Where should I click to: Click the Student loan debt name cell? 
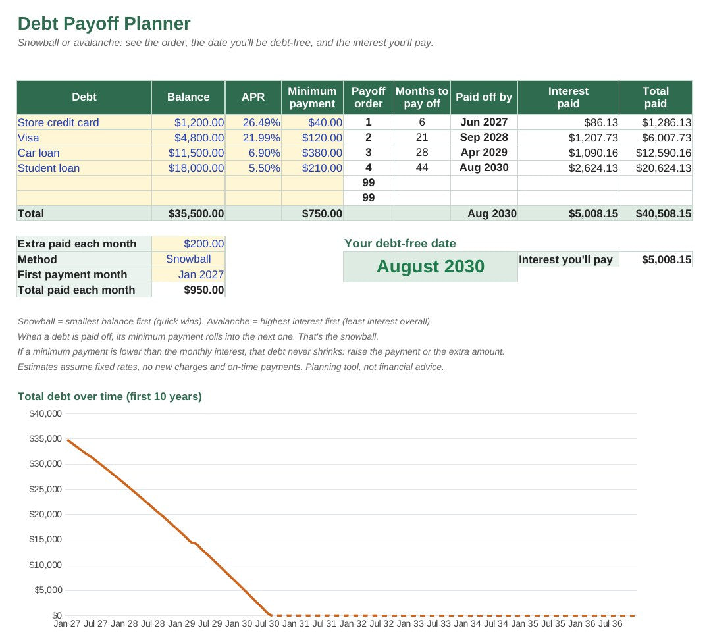pyautogui.click(x=84, y=168)
